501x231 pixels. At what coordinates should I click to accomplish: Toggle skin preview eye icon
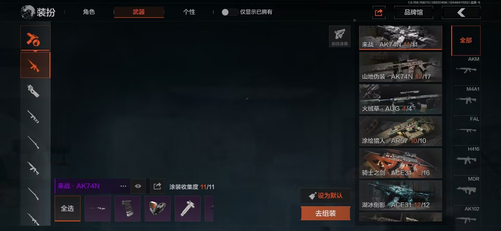coord(138,186)
